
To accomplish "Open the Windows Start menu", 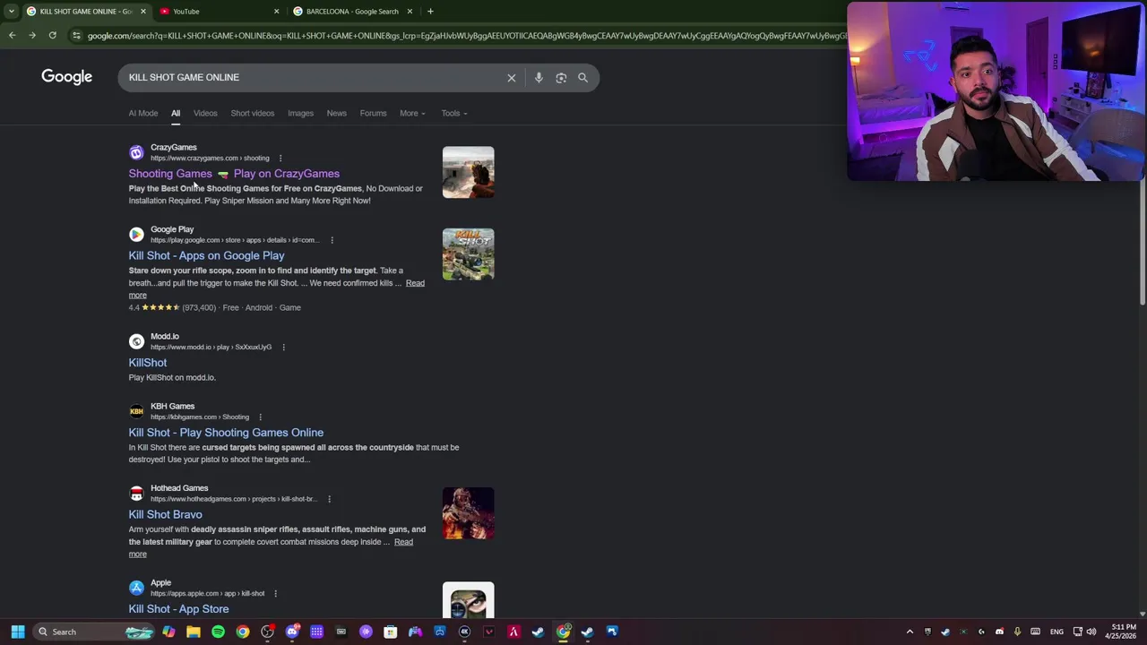I will click(x=17, y=632).
